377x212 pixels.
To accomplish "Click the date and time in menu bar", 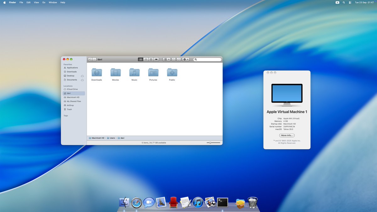I will pos(364,2).
